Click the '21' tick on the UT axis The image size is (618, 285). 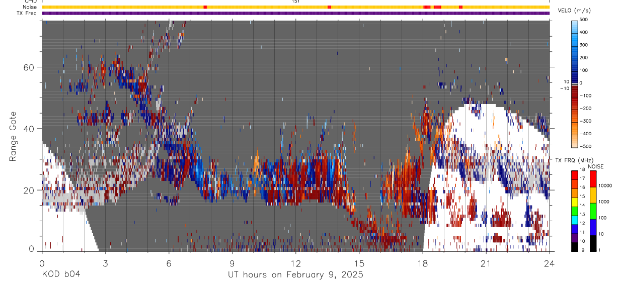point(486,263)
